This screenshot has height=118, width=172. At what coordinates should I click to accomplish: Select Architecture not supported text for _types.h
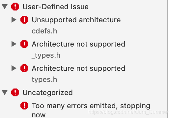(78, 44)
